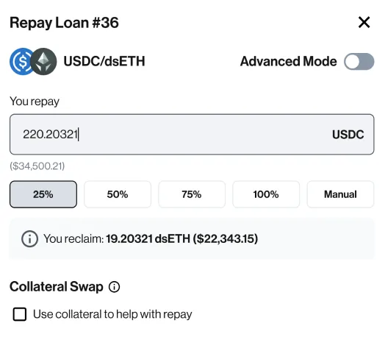Viewport: 385px width, 337px height.
Task: Switch to Manual amount entry
Action: 340,194
